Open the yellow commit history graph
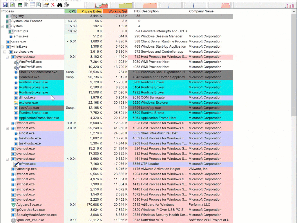 pos(122,5)
